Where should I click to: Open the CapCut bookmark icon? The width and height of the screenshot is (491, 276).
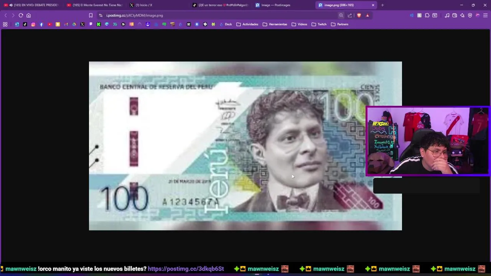189,24
